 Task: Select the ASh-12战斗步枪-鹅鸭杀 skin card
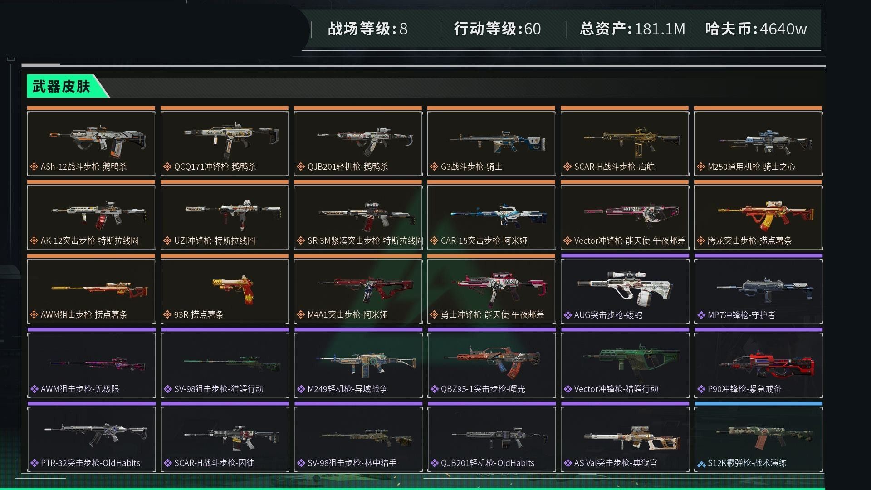tap(91, 143)
